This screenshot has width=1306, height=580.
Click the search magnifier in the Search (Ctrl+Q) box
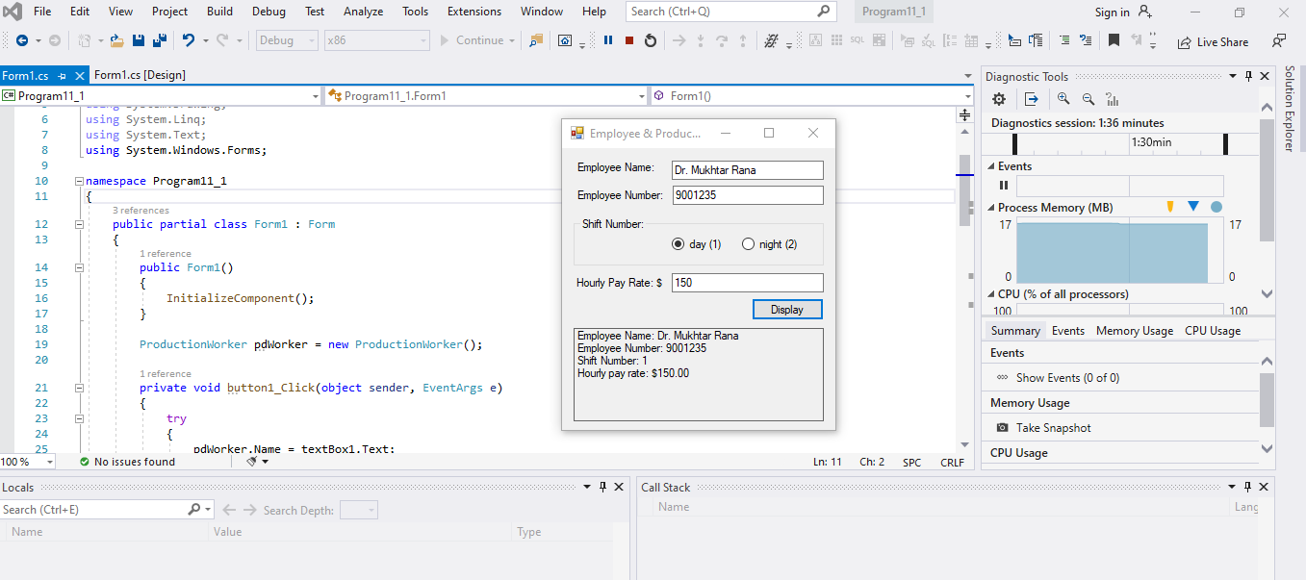coord(825,12)
